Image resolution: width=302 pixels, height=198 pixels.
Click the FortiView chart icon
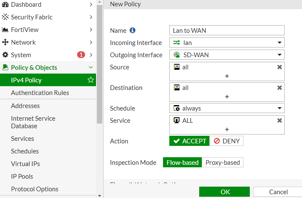(5, 29)
